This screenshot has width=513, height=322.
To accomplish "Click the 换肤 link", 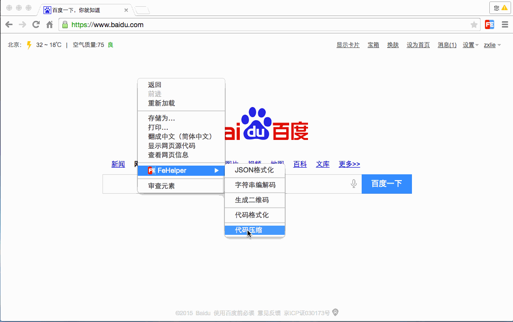I will coord(393,45).
